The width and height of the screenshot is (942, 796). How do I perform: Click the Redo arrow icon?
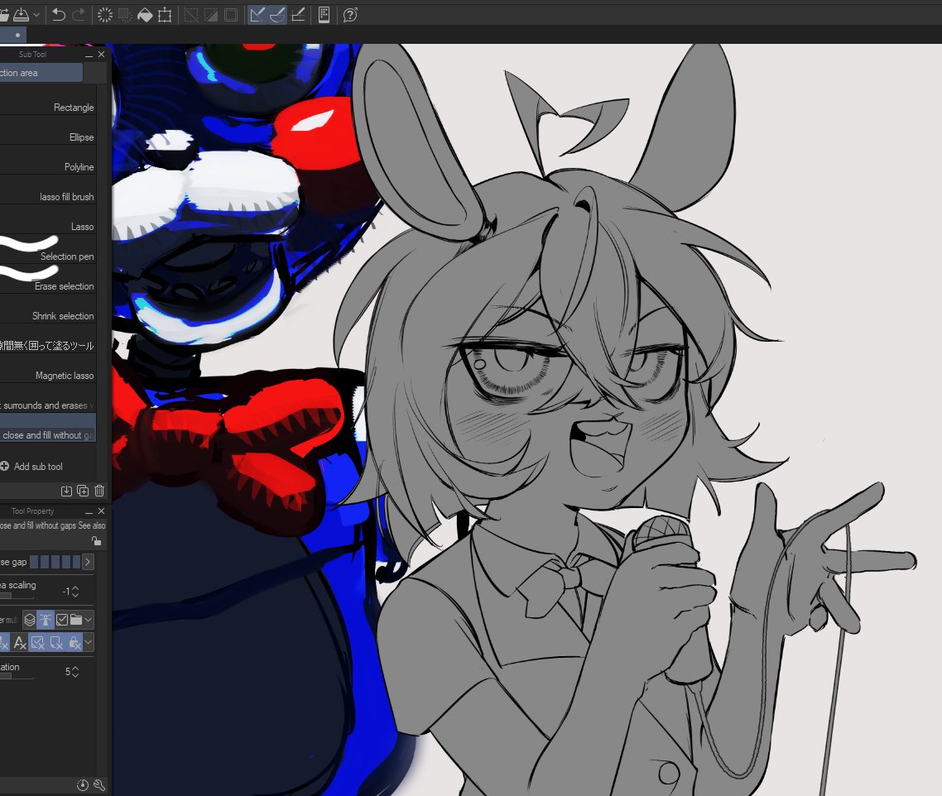(x=79, y=15)
